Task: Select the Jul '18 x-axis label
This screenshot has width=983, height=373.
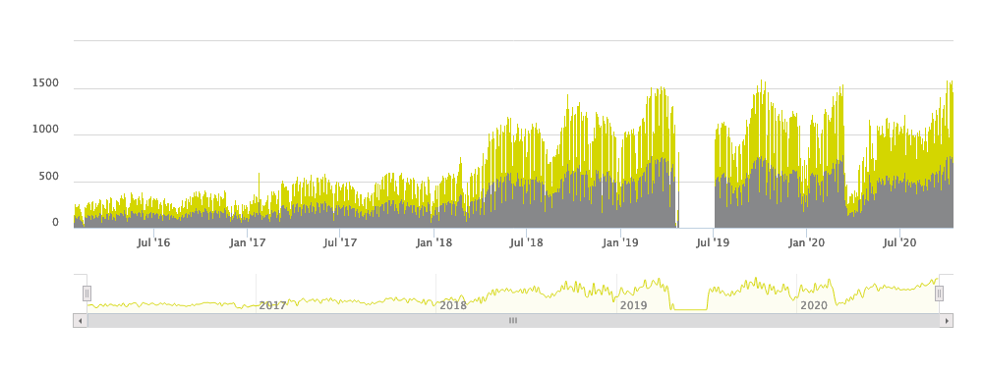Action: click(527, 242)
